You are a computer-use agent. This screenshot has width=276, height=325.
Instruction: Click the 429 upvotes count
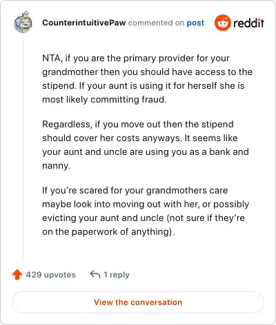click(x=50, y=275)
